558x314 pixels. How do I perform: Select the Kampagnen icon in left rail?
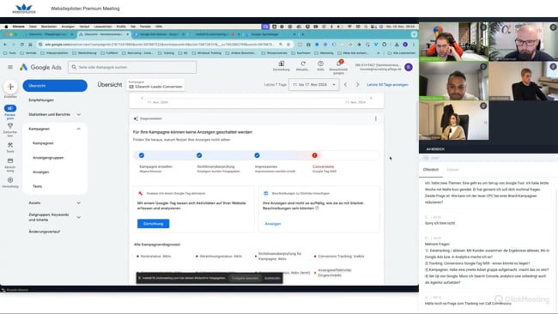[x=10, y=108]
